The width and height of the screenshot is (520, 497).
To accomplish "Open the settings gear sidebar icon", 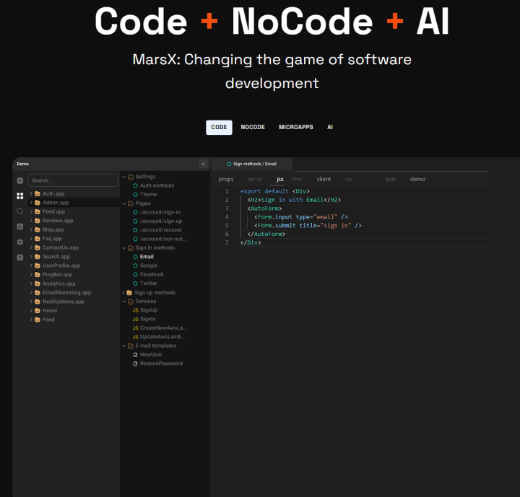I will tap(19, 242).
